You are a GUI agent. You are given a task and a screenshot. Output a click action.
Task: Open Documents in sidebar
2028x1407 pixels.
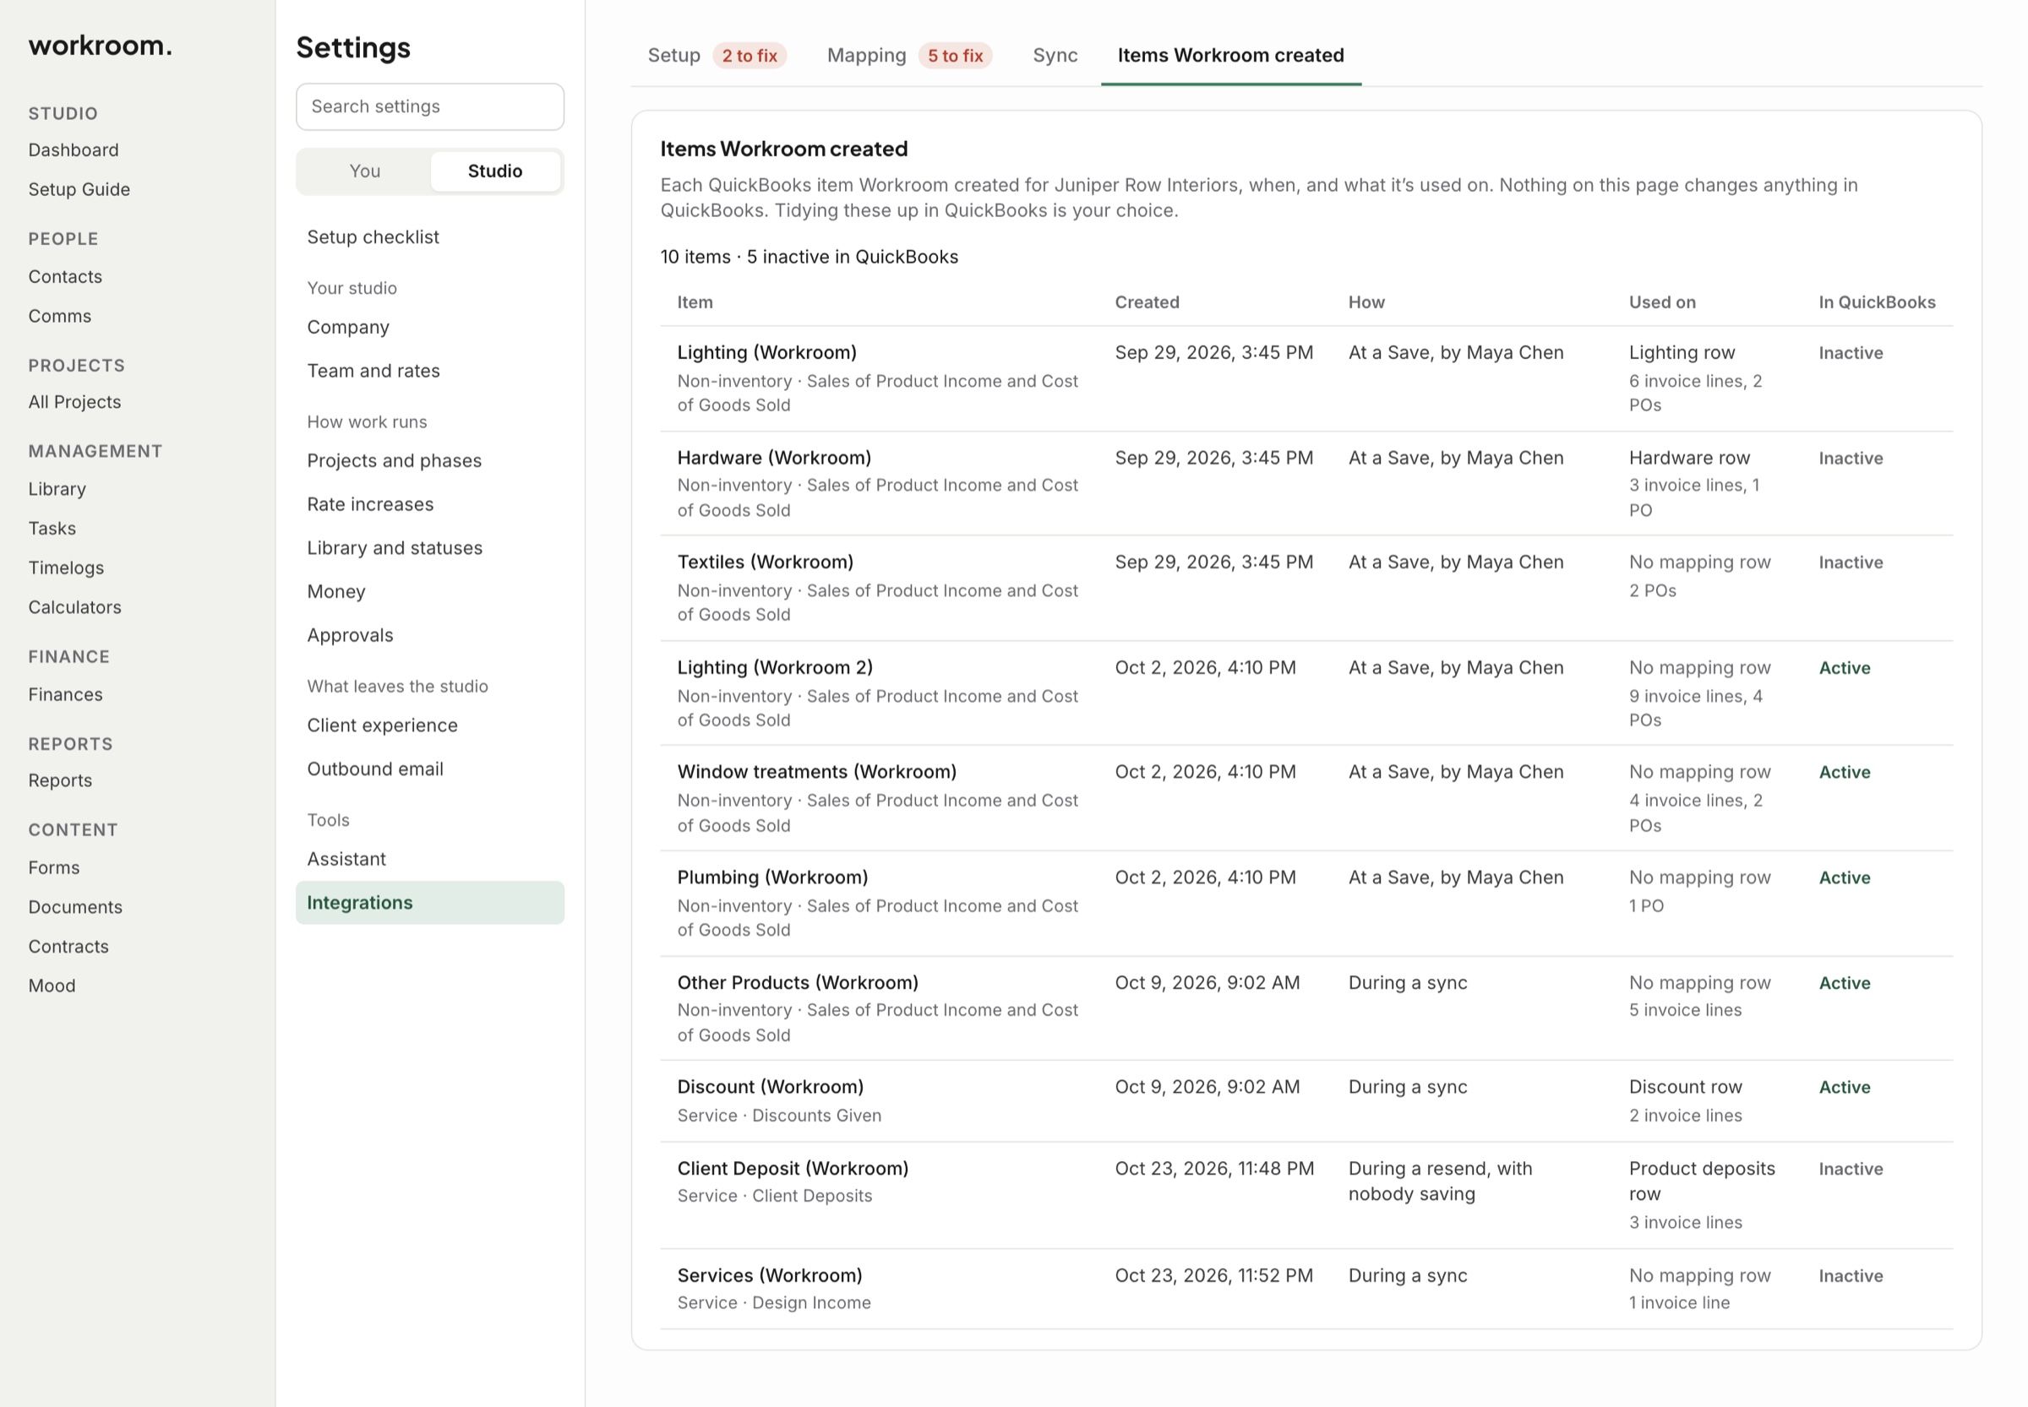[x=75, y=907]
